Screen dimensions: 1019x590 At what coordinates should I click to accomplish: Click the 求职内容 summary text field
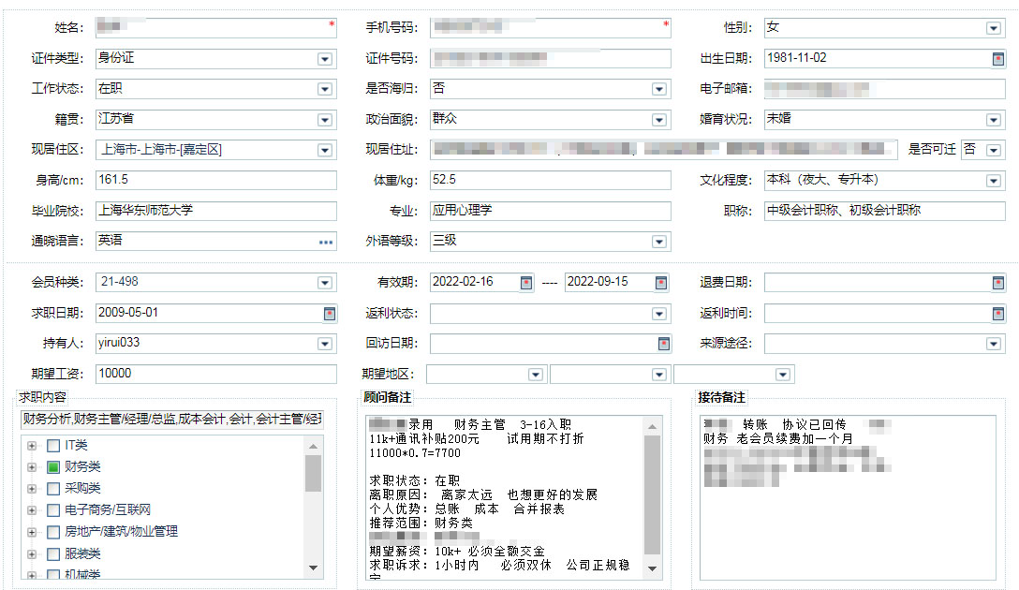(x=171, y=420)
